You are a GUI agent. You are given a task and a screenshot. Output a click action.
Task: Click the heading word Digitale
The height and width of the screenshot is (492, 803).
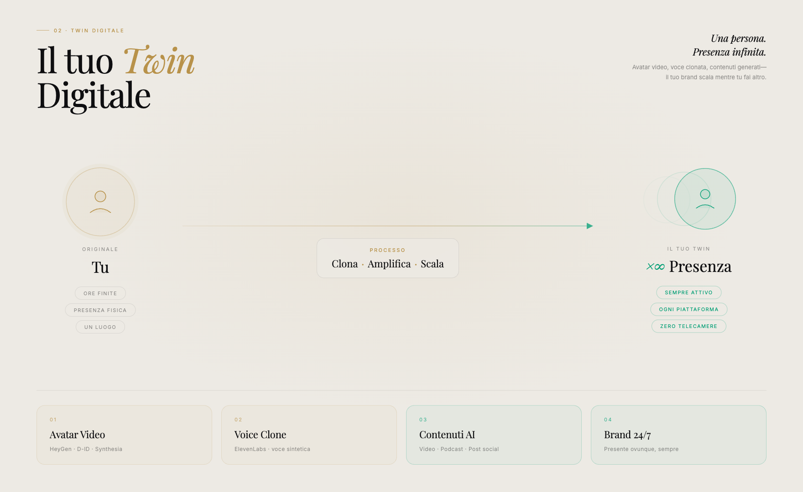point(94,96)
